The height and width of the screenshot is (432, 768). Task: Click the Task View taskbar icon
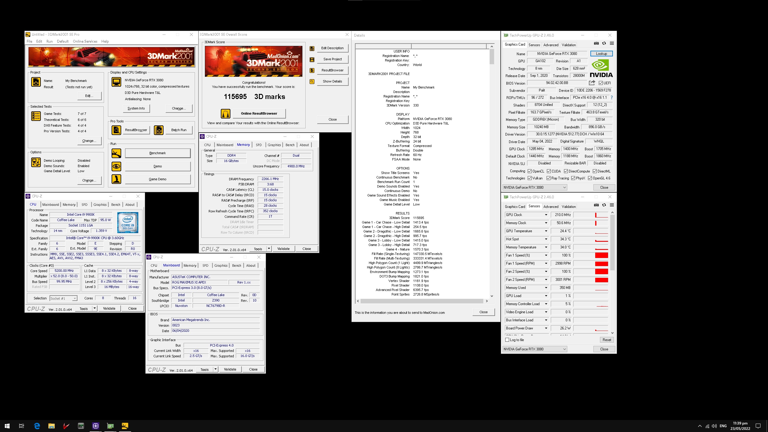tap(22, 426)
